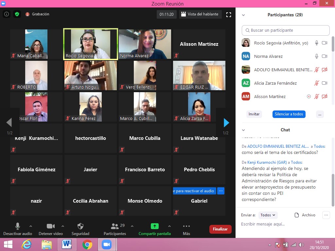Click Rocío Segovia's avatar in list
335x251 pixels.
tap(246, 43)
